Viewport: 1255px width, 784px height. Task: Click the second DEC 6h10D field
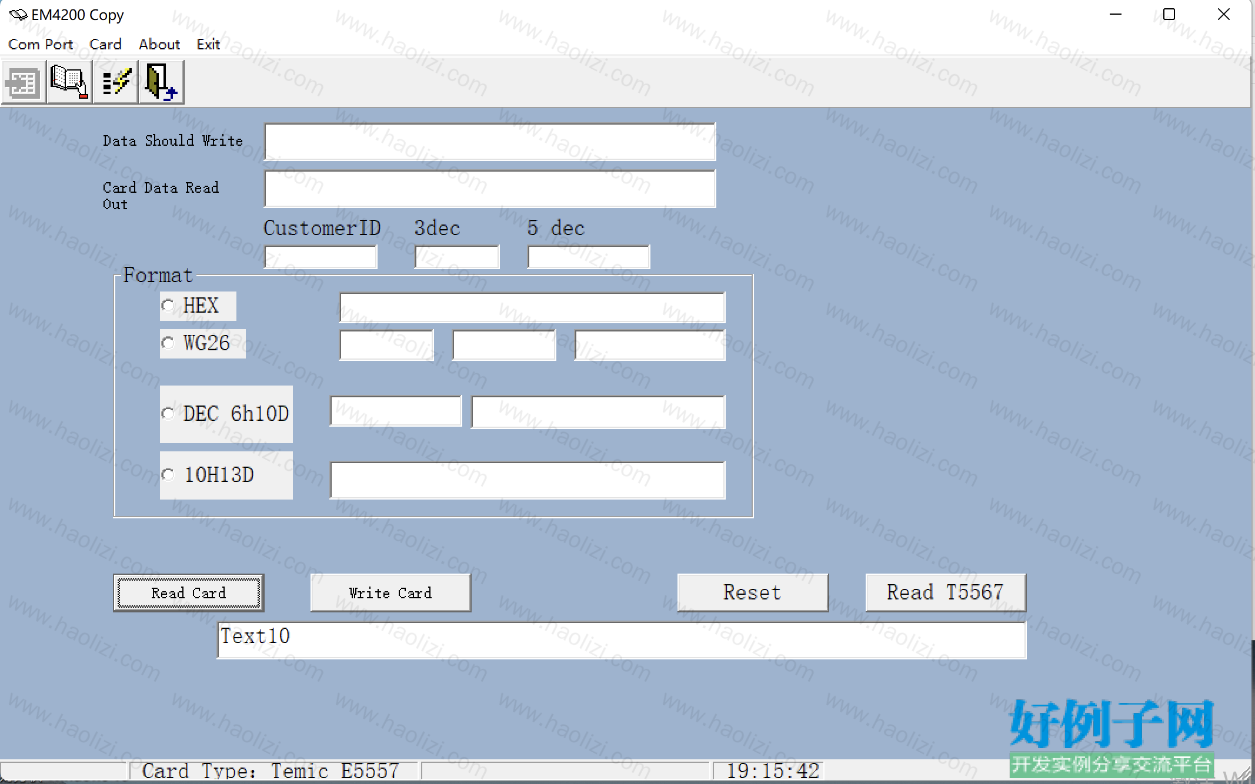point(598,412)
